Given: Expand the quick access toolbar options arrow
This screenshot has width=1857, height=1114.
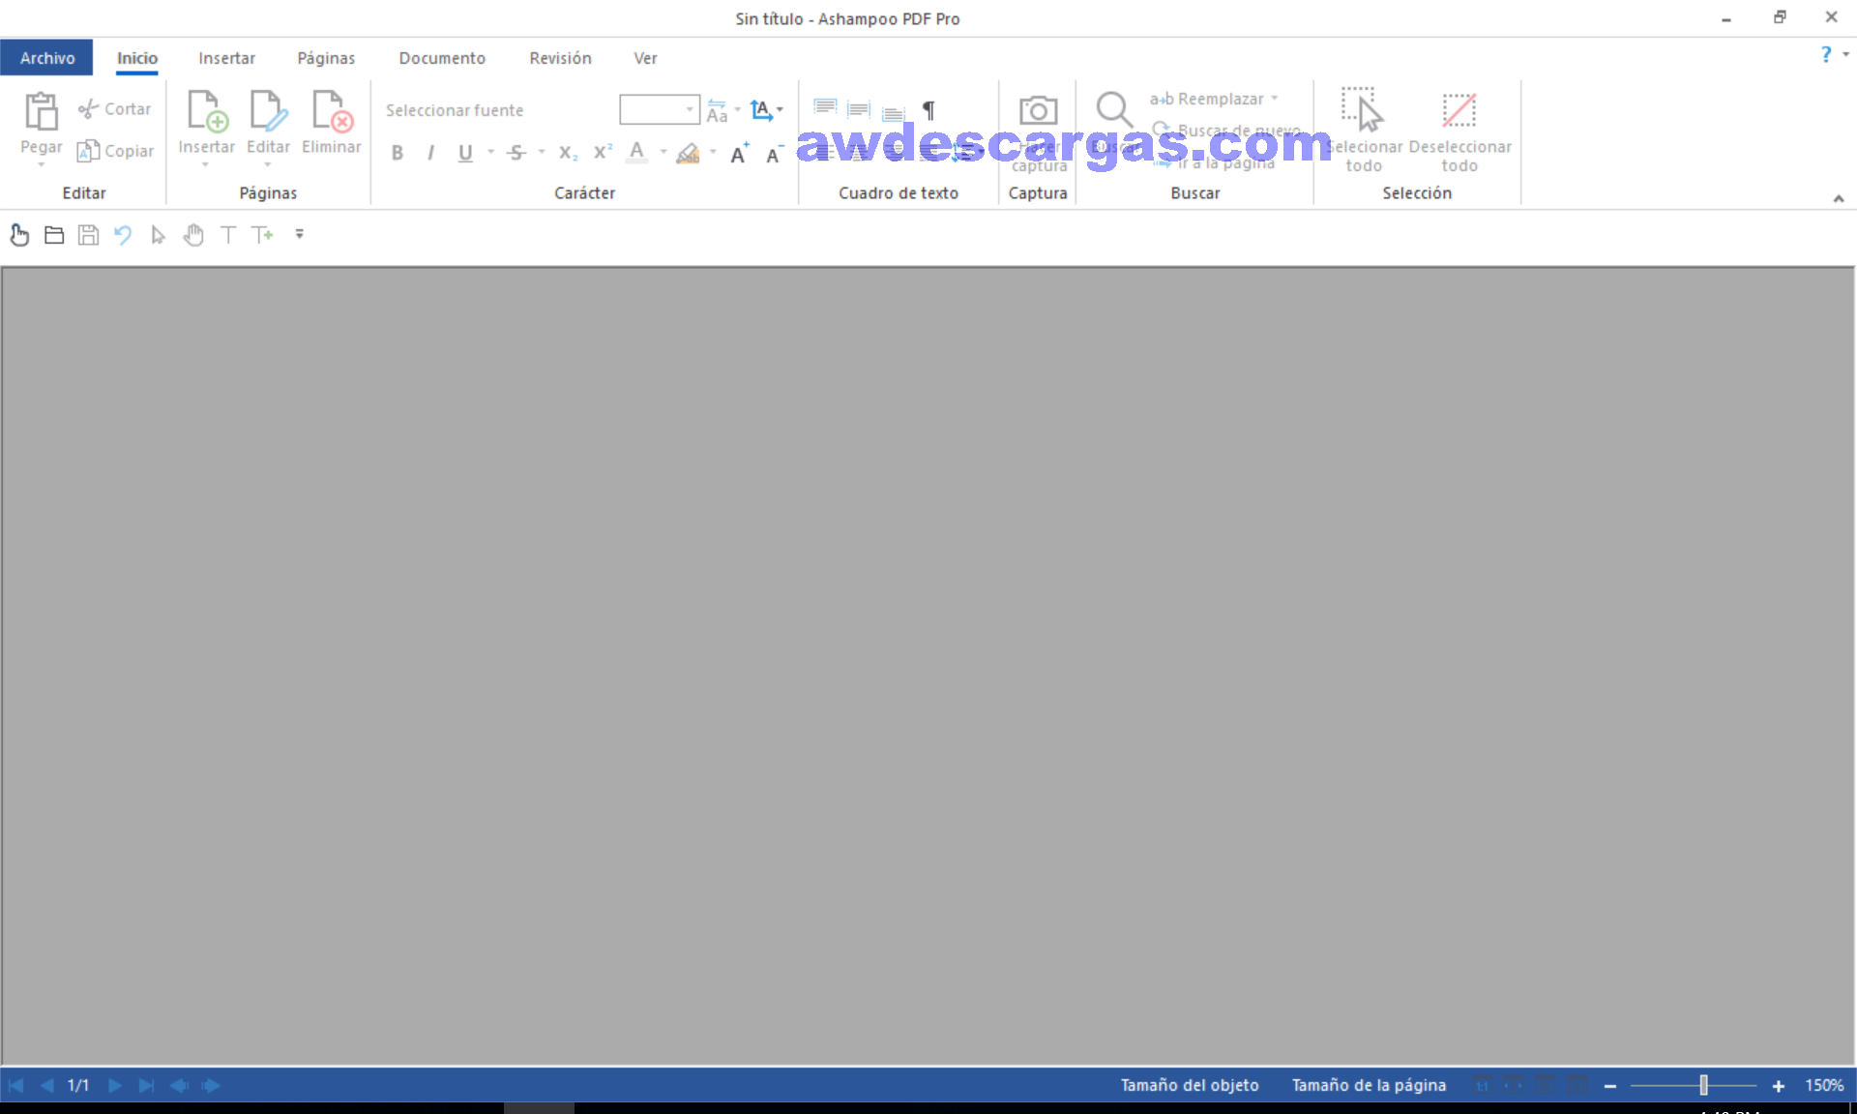Looking at the screenshot, I should tap(300, 235).
